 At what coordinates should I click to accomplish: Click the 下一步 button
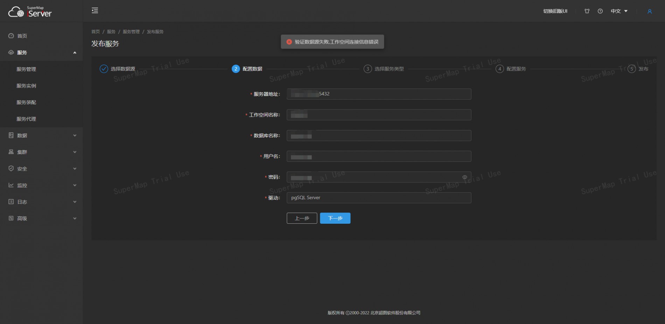(335, 218)
